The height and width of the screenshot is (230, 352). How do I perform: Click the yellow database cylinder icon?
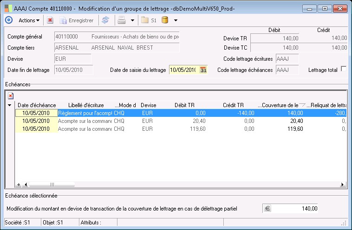click(x=165, y=20)
